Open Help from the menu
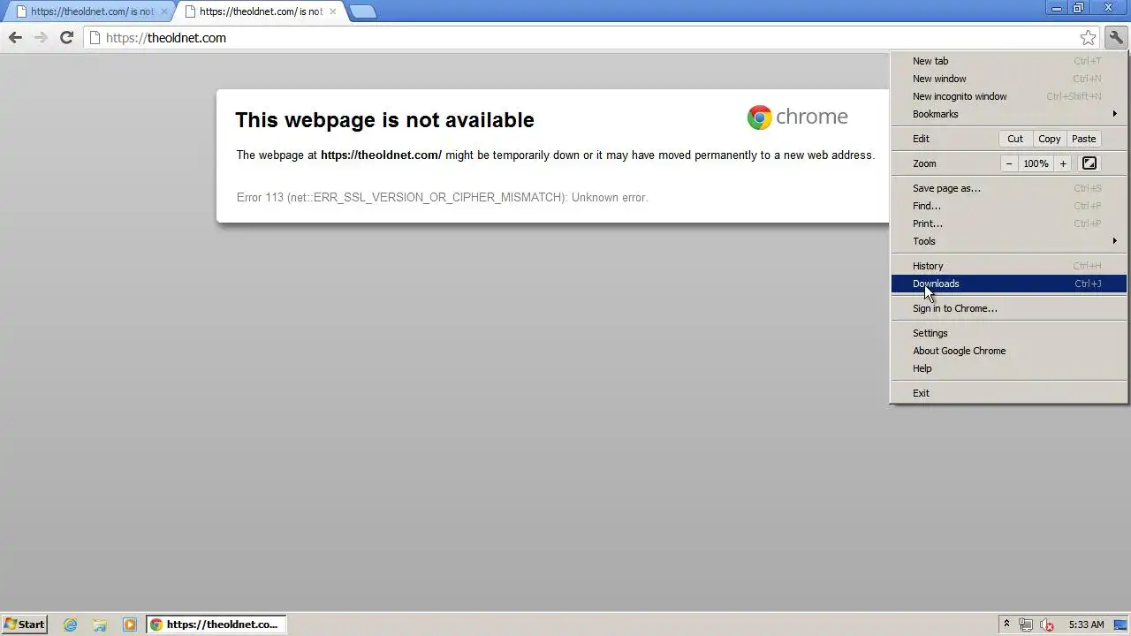Viewport: 1131px width, 636px height. click(1008, 368)
